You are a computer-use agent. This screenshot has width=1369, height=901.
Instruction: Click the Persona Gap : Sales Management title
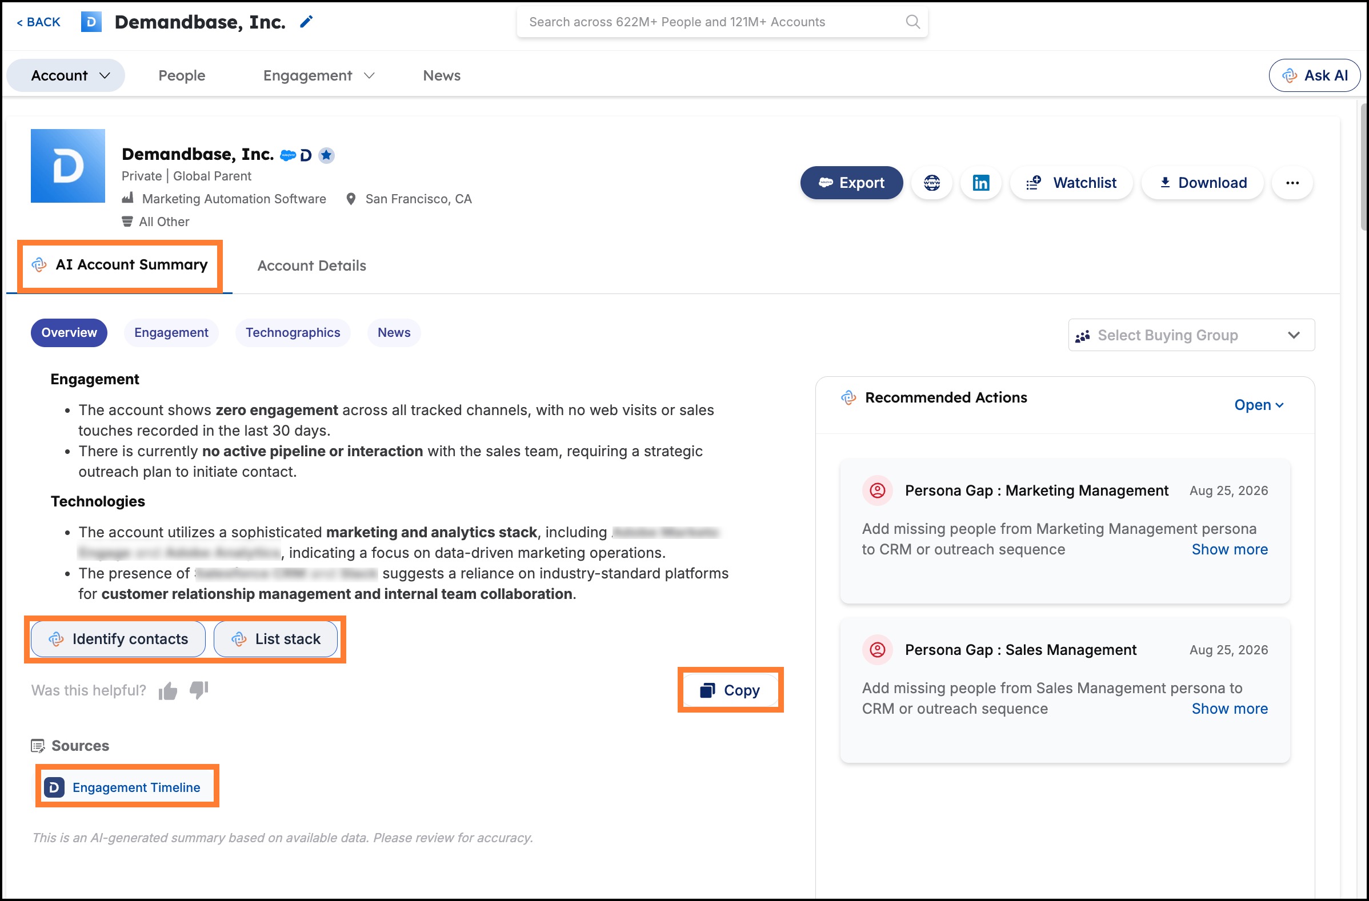click(x=1020, y=650)
